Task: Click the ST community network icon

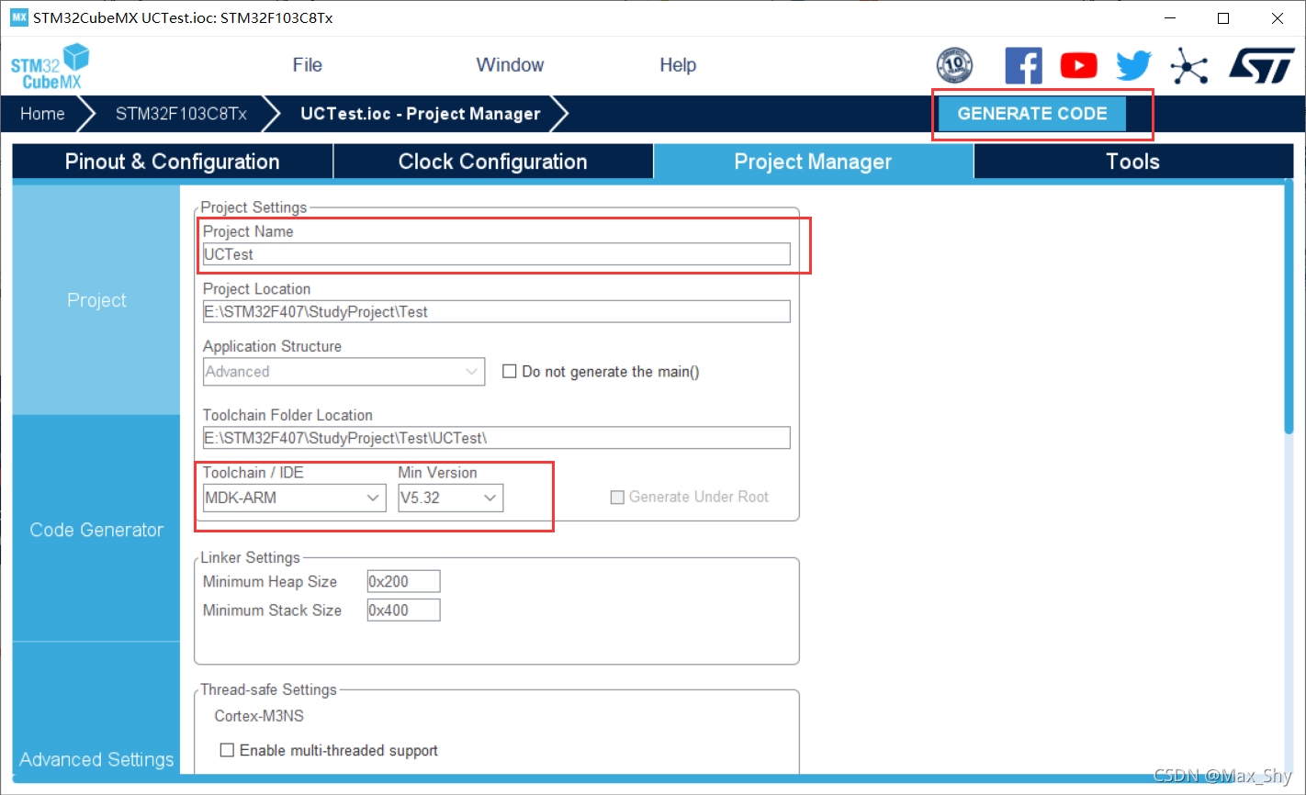Action: click(x=1189, y=66)
